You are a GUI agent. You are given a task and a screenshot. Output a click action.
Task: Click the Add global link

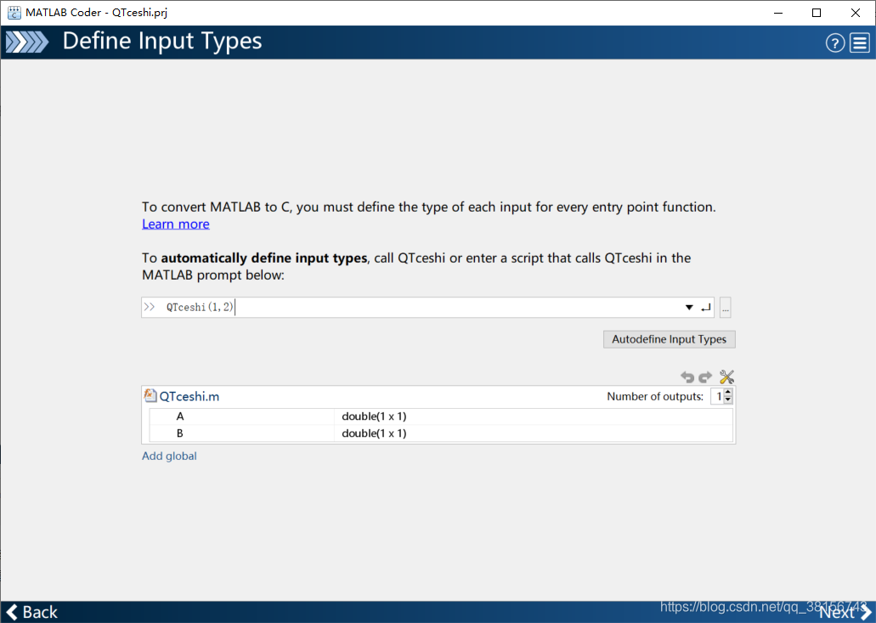(169, 456)
